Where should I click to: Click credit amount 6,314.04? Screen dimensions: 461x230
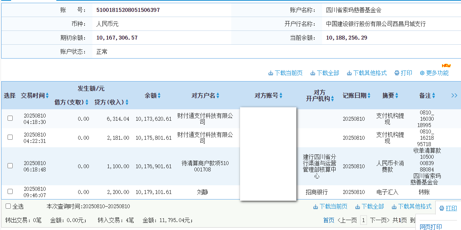point(118,119)
